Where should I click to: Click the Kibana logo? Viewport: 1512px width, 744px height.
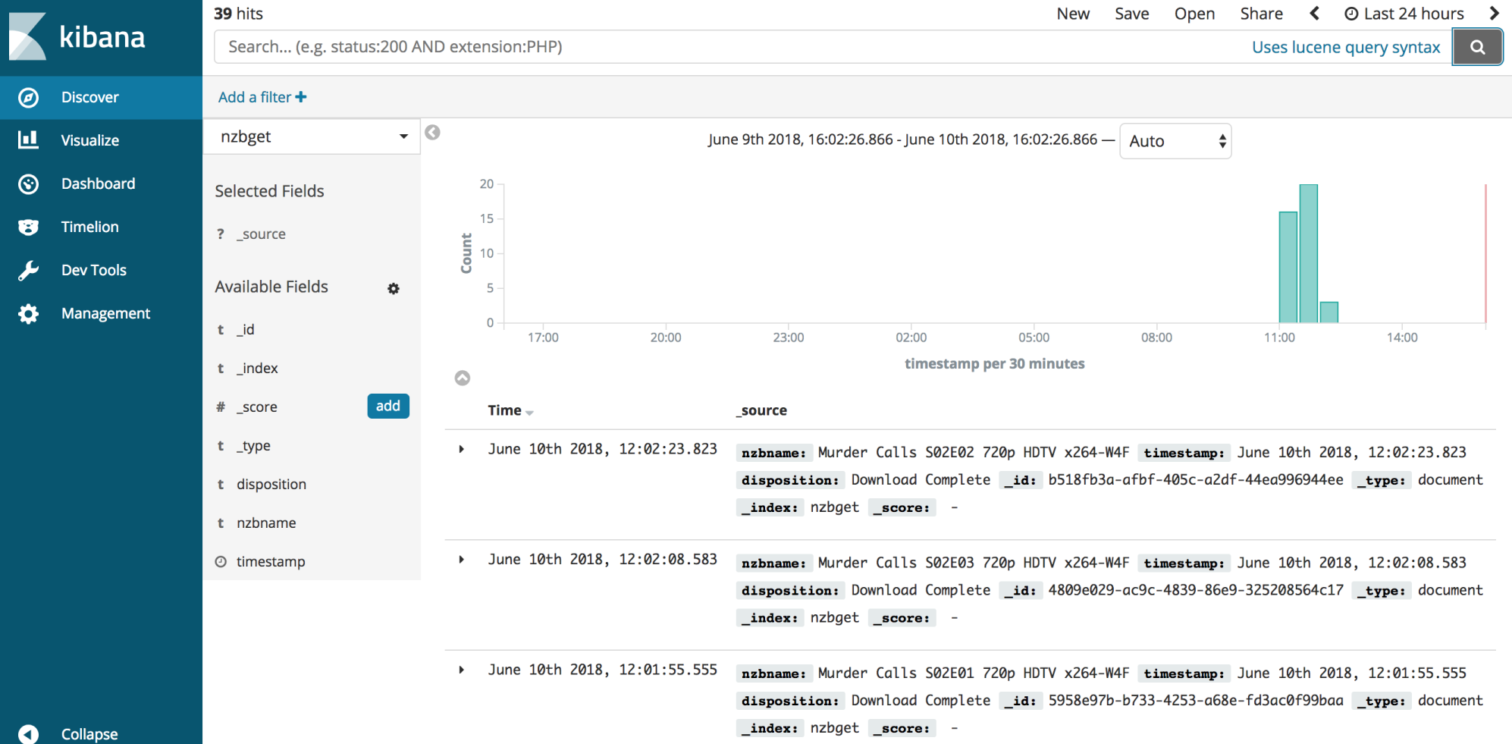coord(77,36)
